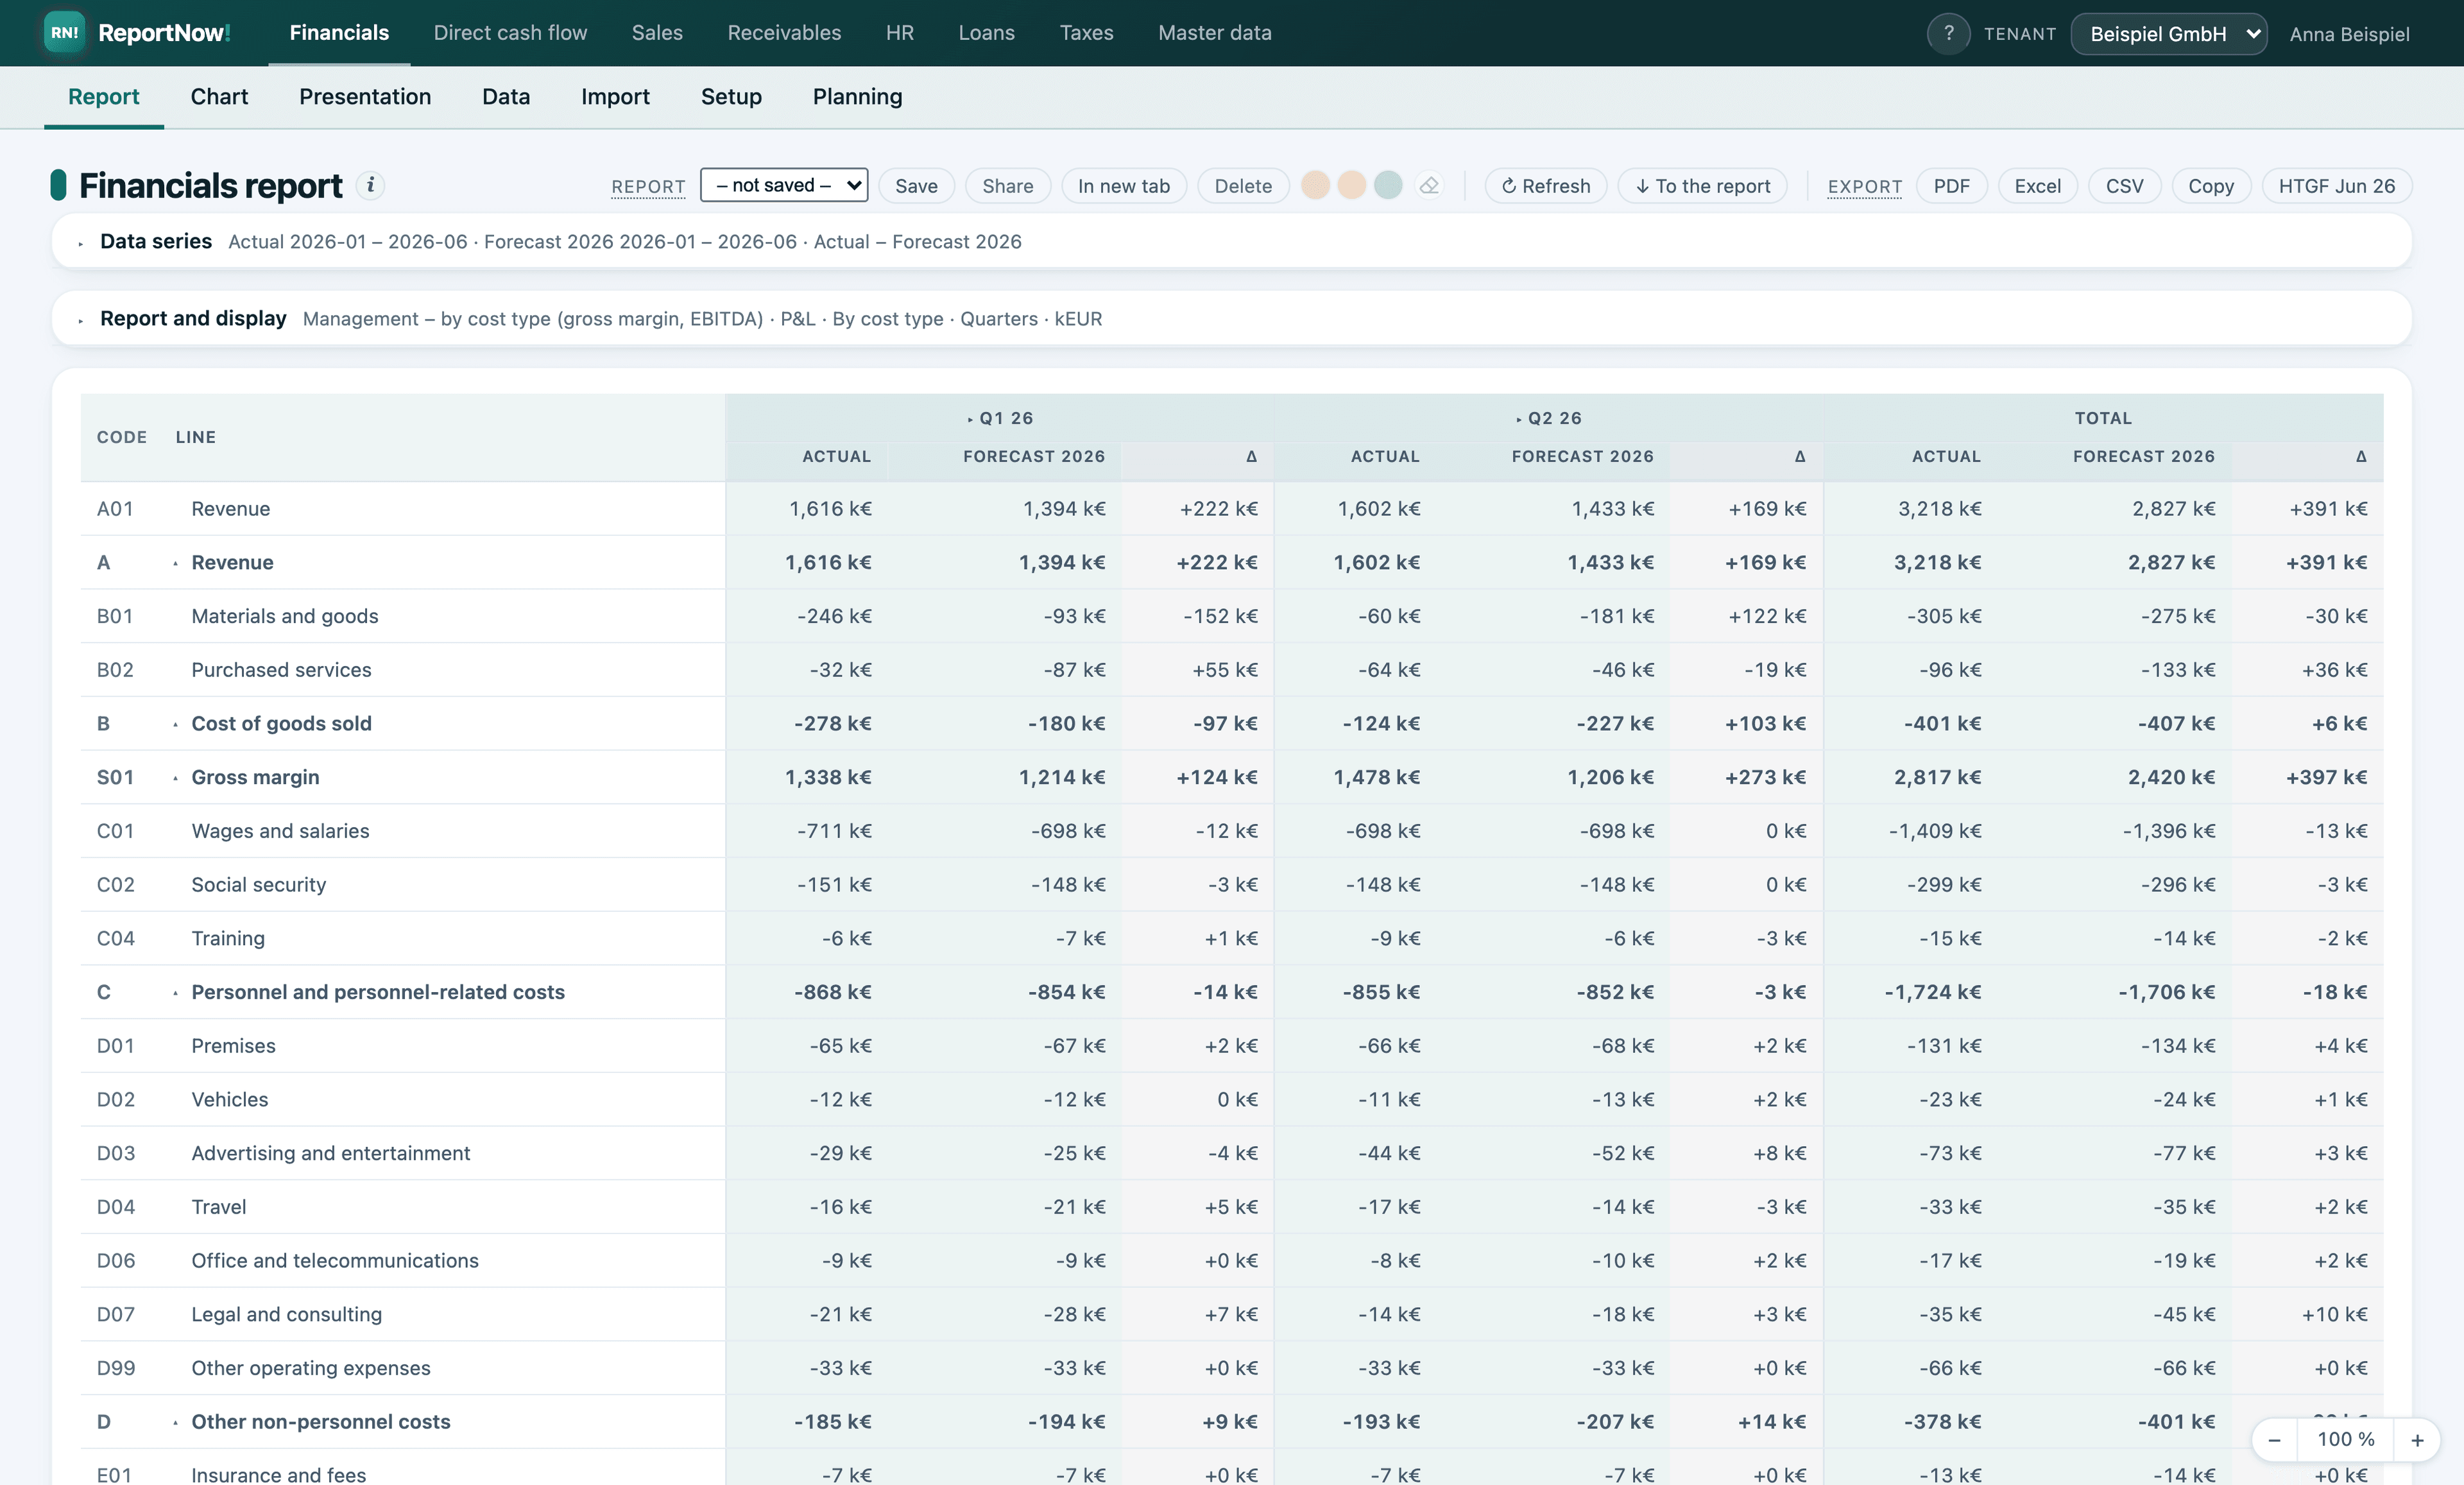Collapse the Other non-personnel costs row
This screenshot has width=2464, height=1485.
click(x=175, y=1422)
